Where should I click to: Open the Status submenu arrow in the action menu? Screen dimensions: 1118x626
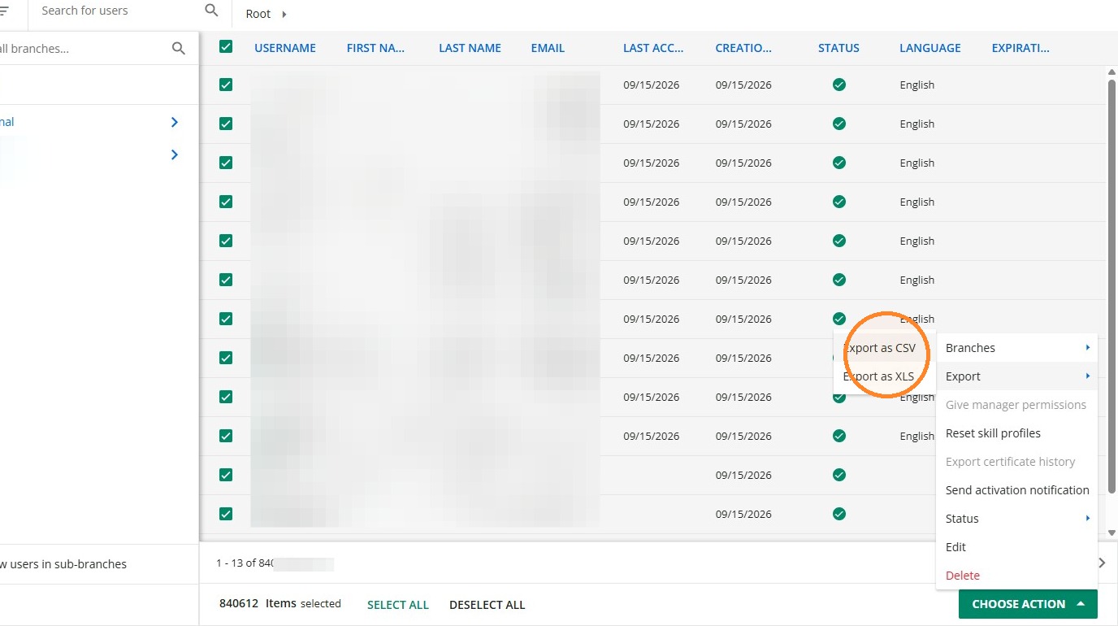tap(1087, 519)
